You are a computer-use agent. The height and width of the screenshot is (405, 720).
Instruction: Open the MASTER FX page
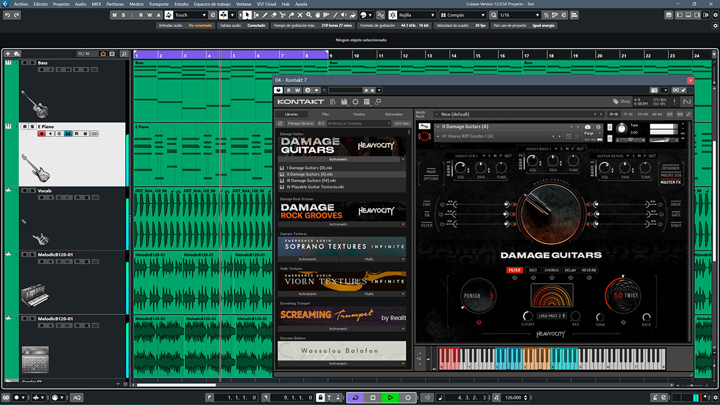coord(670,182)
